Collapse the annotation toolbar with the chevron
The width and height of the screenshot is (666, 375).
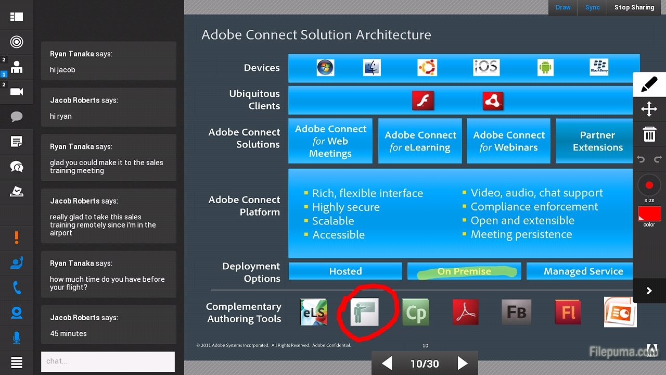[x=649, y=291]
